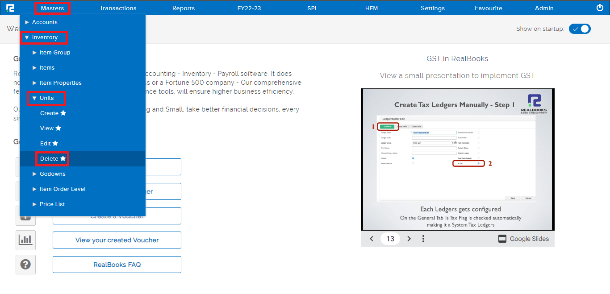
Task: Toggle the Show on startup switch
Action: tap(580, 29)
